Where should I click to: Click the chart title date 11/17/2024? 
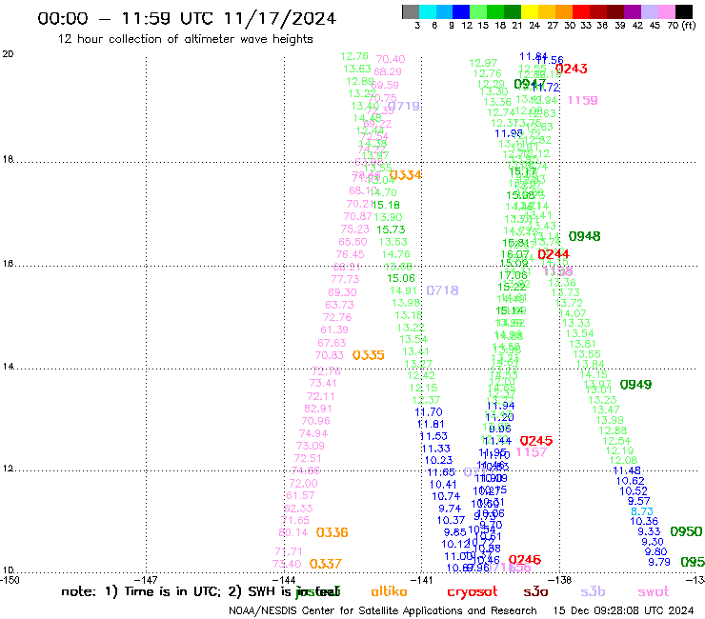click(x=280, y=18)
